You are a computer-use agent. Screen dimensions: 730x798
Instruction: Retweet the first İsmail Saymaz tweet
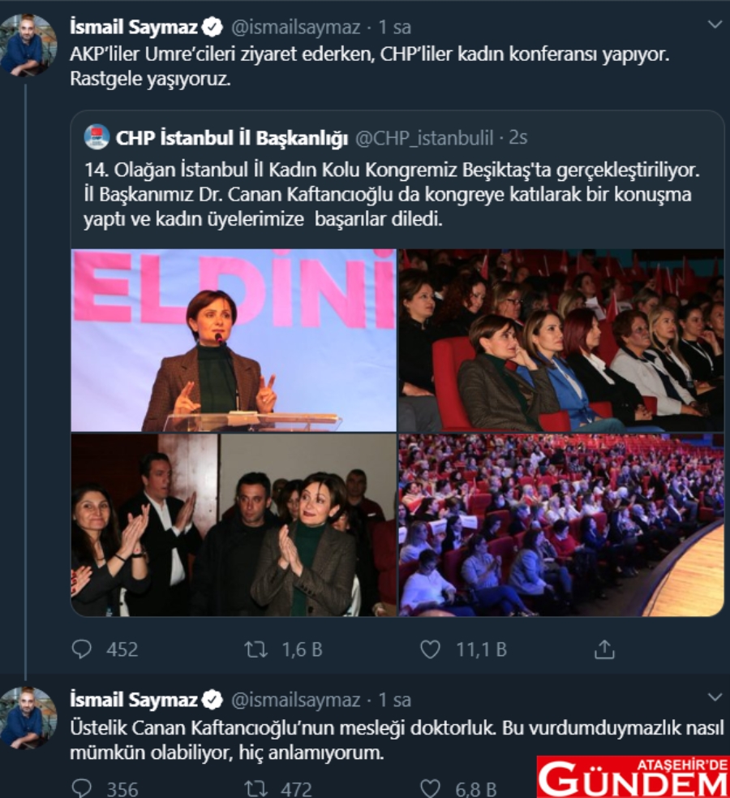click(x=256, y=649)
